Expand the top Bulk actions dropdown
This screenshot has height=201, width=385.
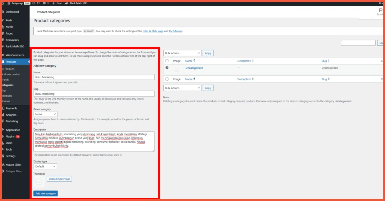(182, 53)
